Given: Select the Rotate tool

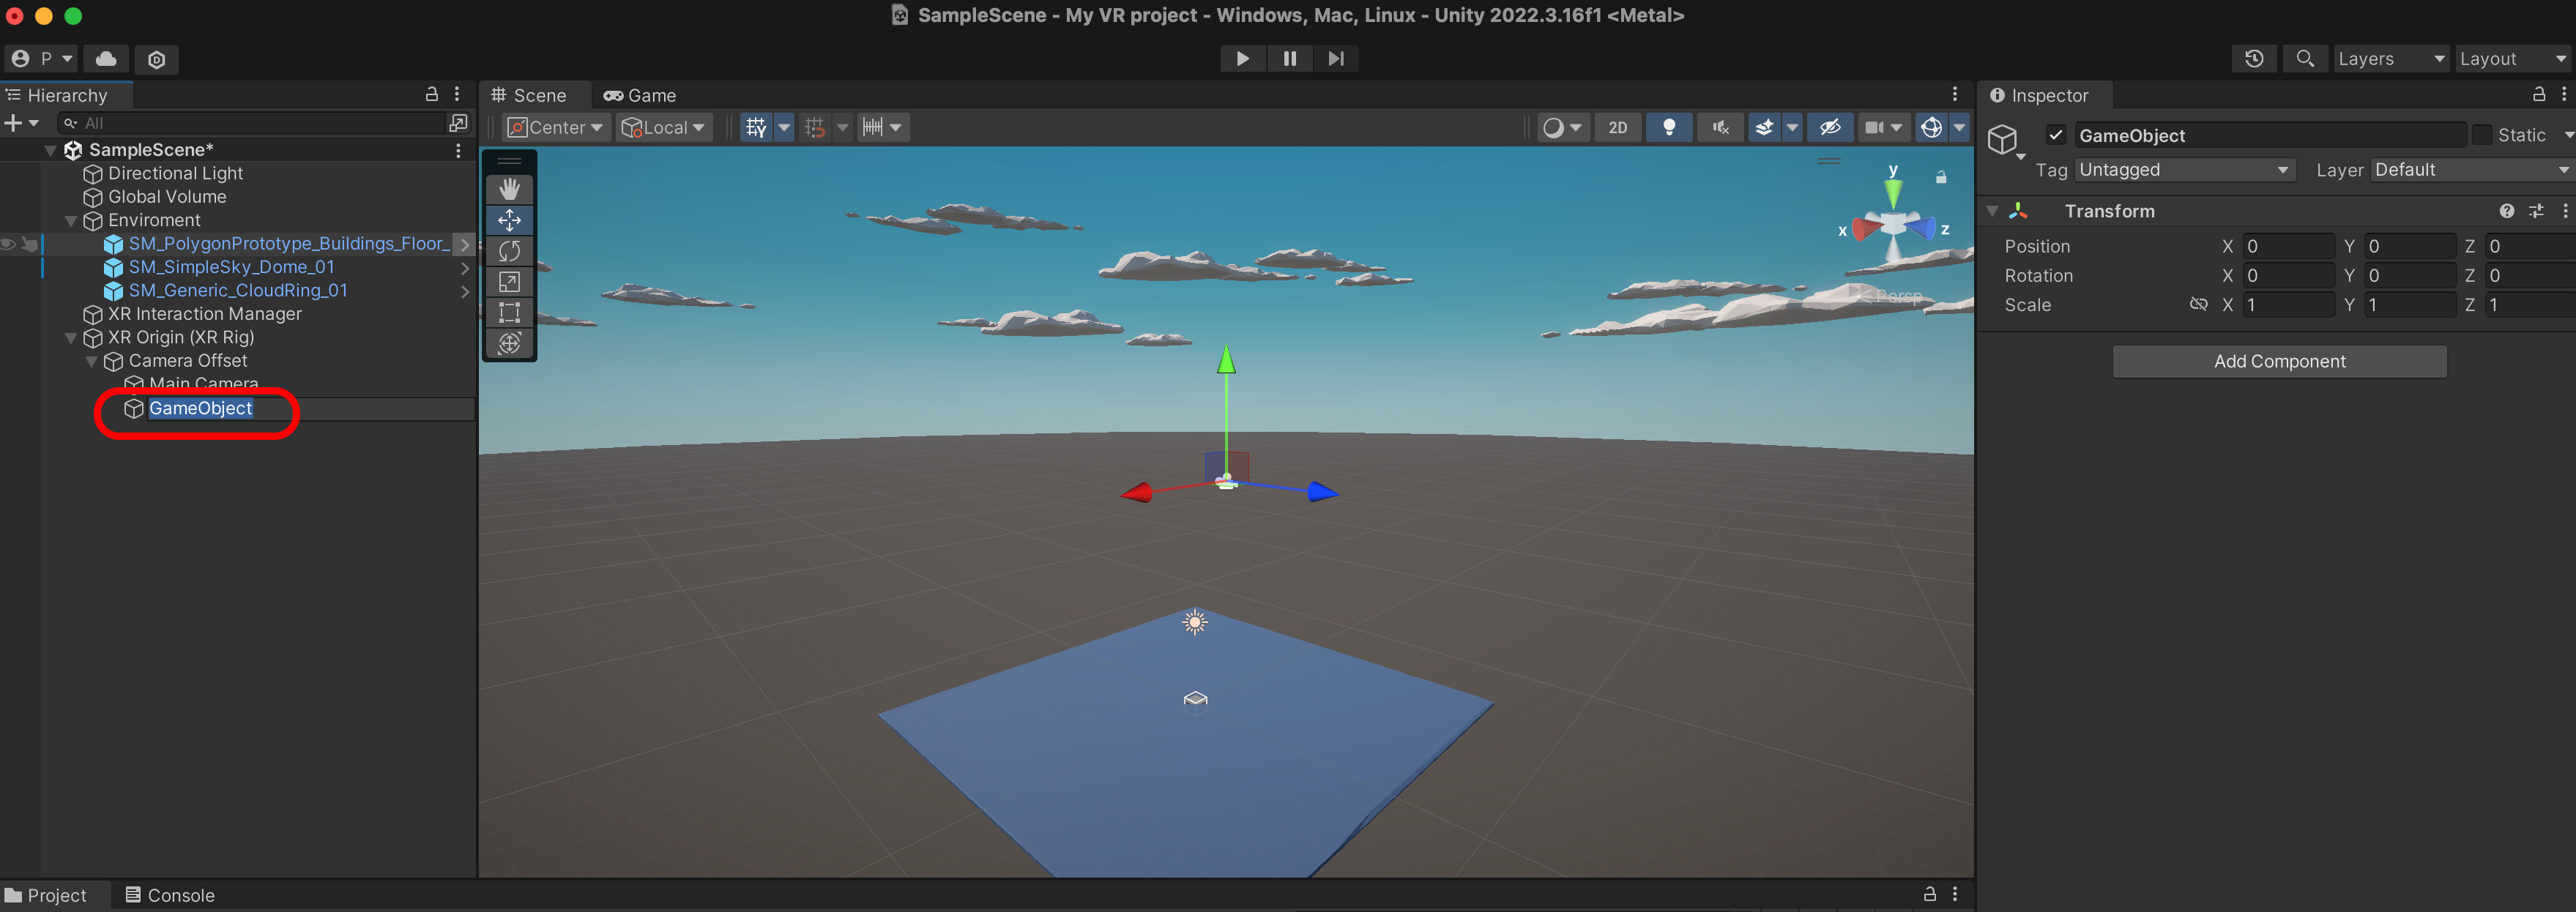Looking at the screenshot, I should pyautogui.click(x=509, y=251).
